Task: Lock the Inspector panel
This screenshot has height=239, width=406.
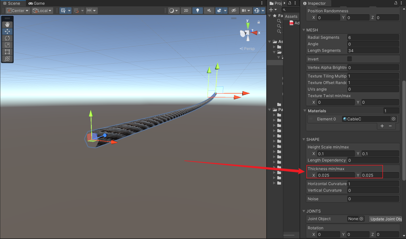Action: pyautogui.click(x=396, y=3)
